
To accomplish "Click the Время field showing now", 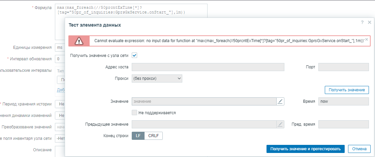I will point(343,101).
